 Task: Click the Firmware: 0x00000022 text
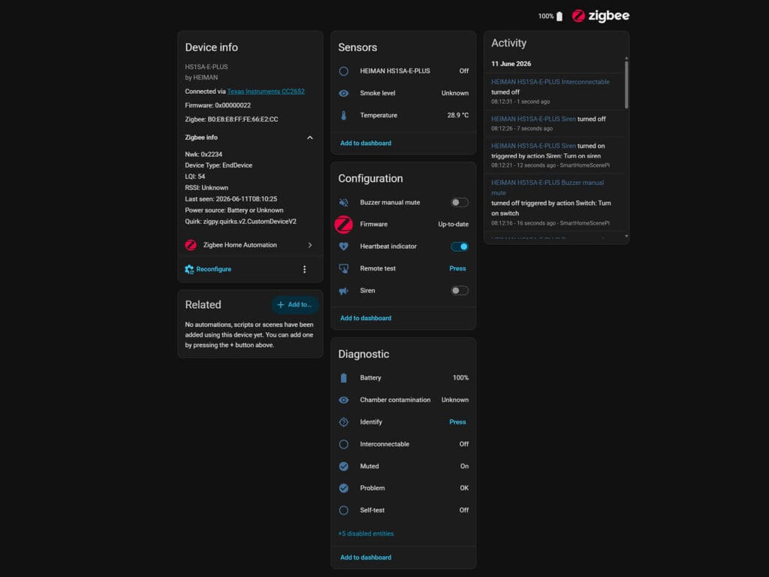point(218,105)
